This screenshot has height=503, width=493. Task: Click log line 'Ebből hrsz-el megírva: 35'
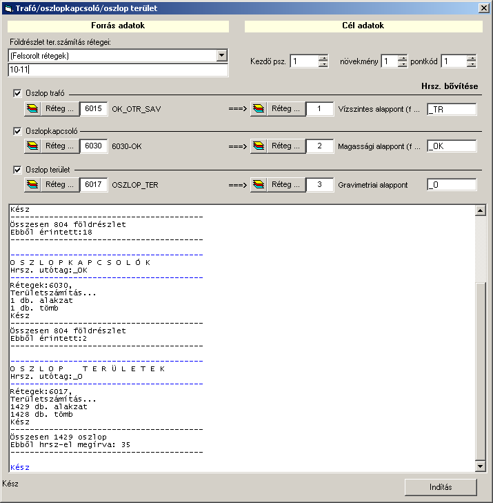[70, 444]
